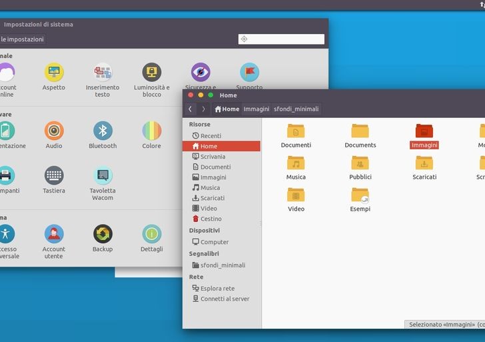Viewport: 485px width, 342px height.
Task: Select Video folder in file view
Action: click(296, 195)
